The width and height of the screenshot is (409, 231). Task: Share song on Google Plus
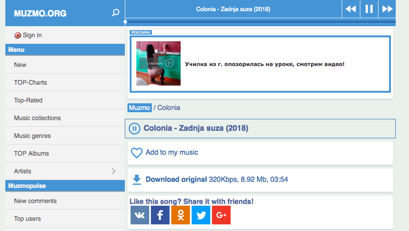pos(221,215)
